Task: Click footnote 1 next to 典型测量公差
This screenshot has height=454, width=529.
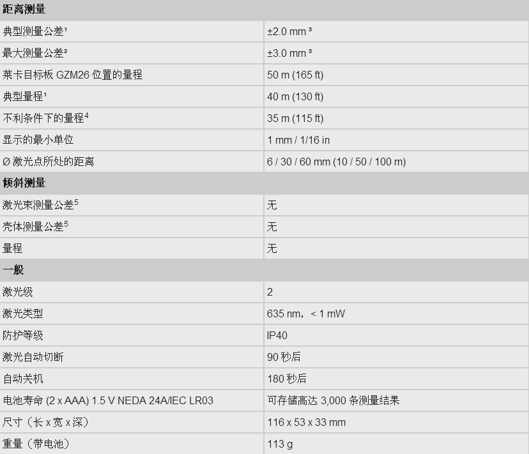Action: tap(66, 29)
